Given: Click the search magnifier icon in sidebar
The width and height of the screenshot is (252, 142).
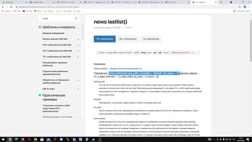Looking at the screenshot, I should [x=76, y=19].
